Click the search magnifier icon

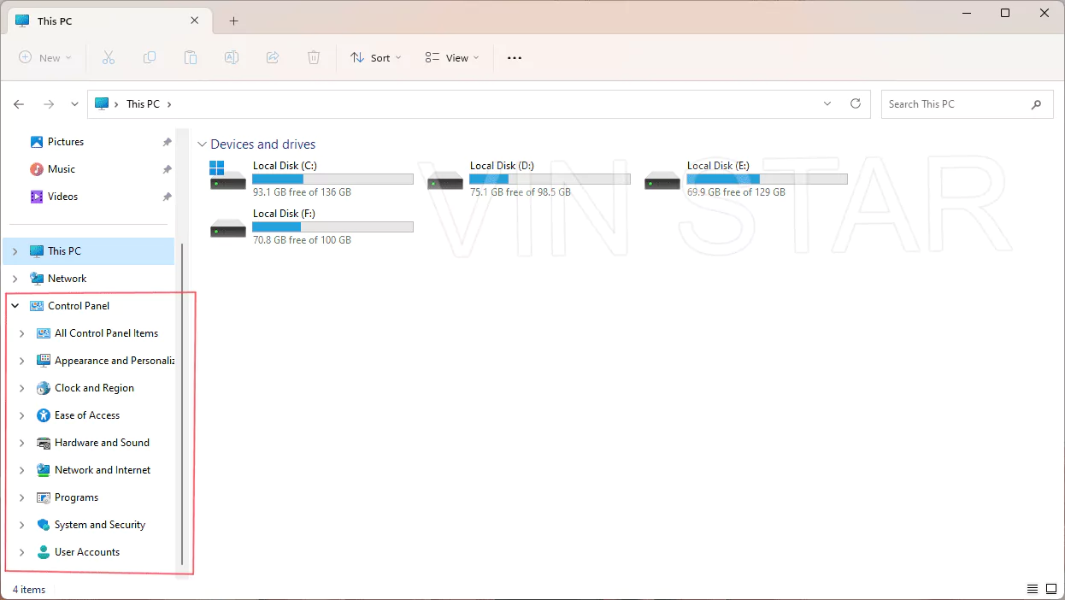click(x=1036, y=104)
